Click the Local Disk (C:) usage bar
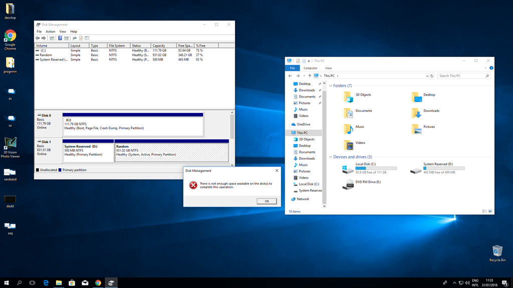 [x=376, y=168]
